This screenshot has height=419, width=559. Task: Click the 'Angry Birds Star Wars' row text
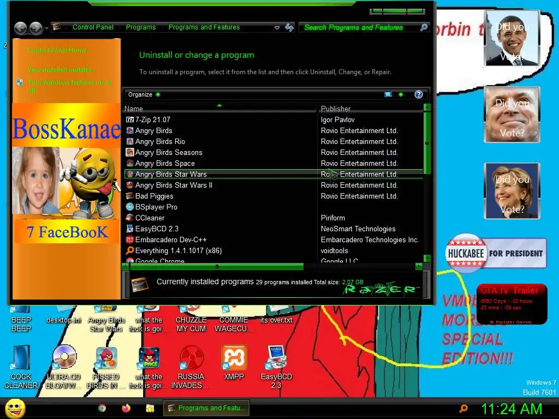click(171, 174)
